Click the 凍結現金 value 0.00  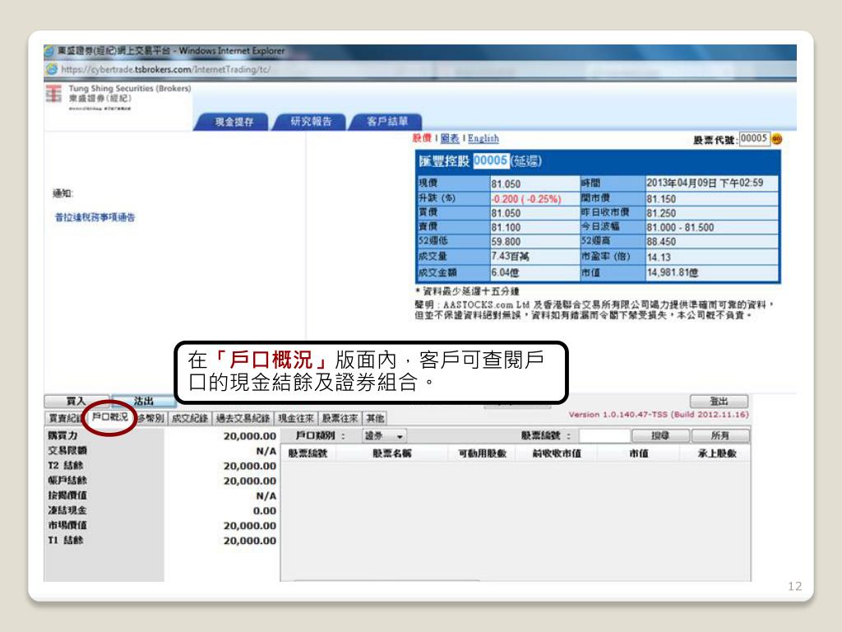265,510
